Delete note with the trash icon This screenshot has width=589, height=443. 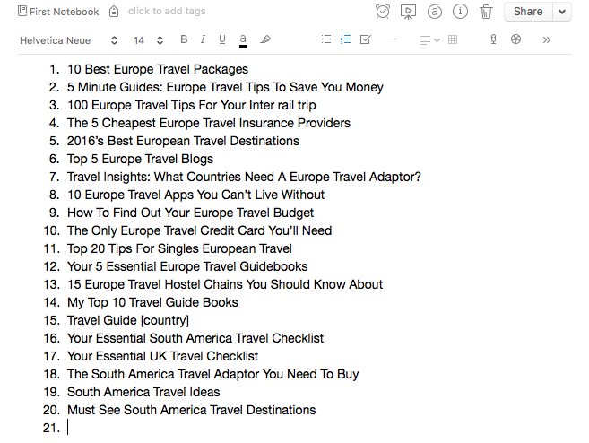[x=486, y=12]
